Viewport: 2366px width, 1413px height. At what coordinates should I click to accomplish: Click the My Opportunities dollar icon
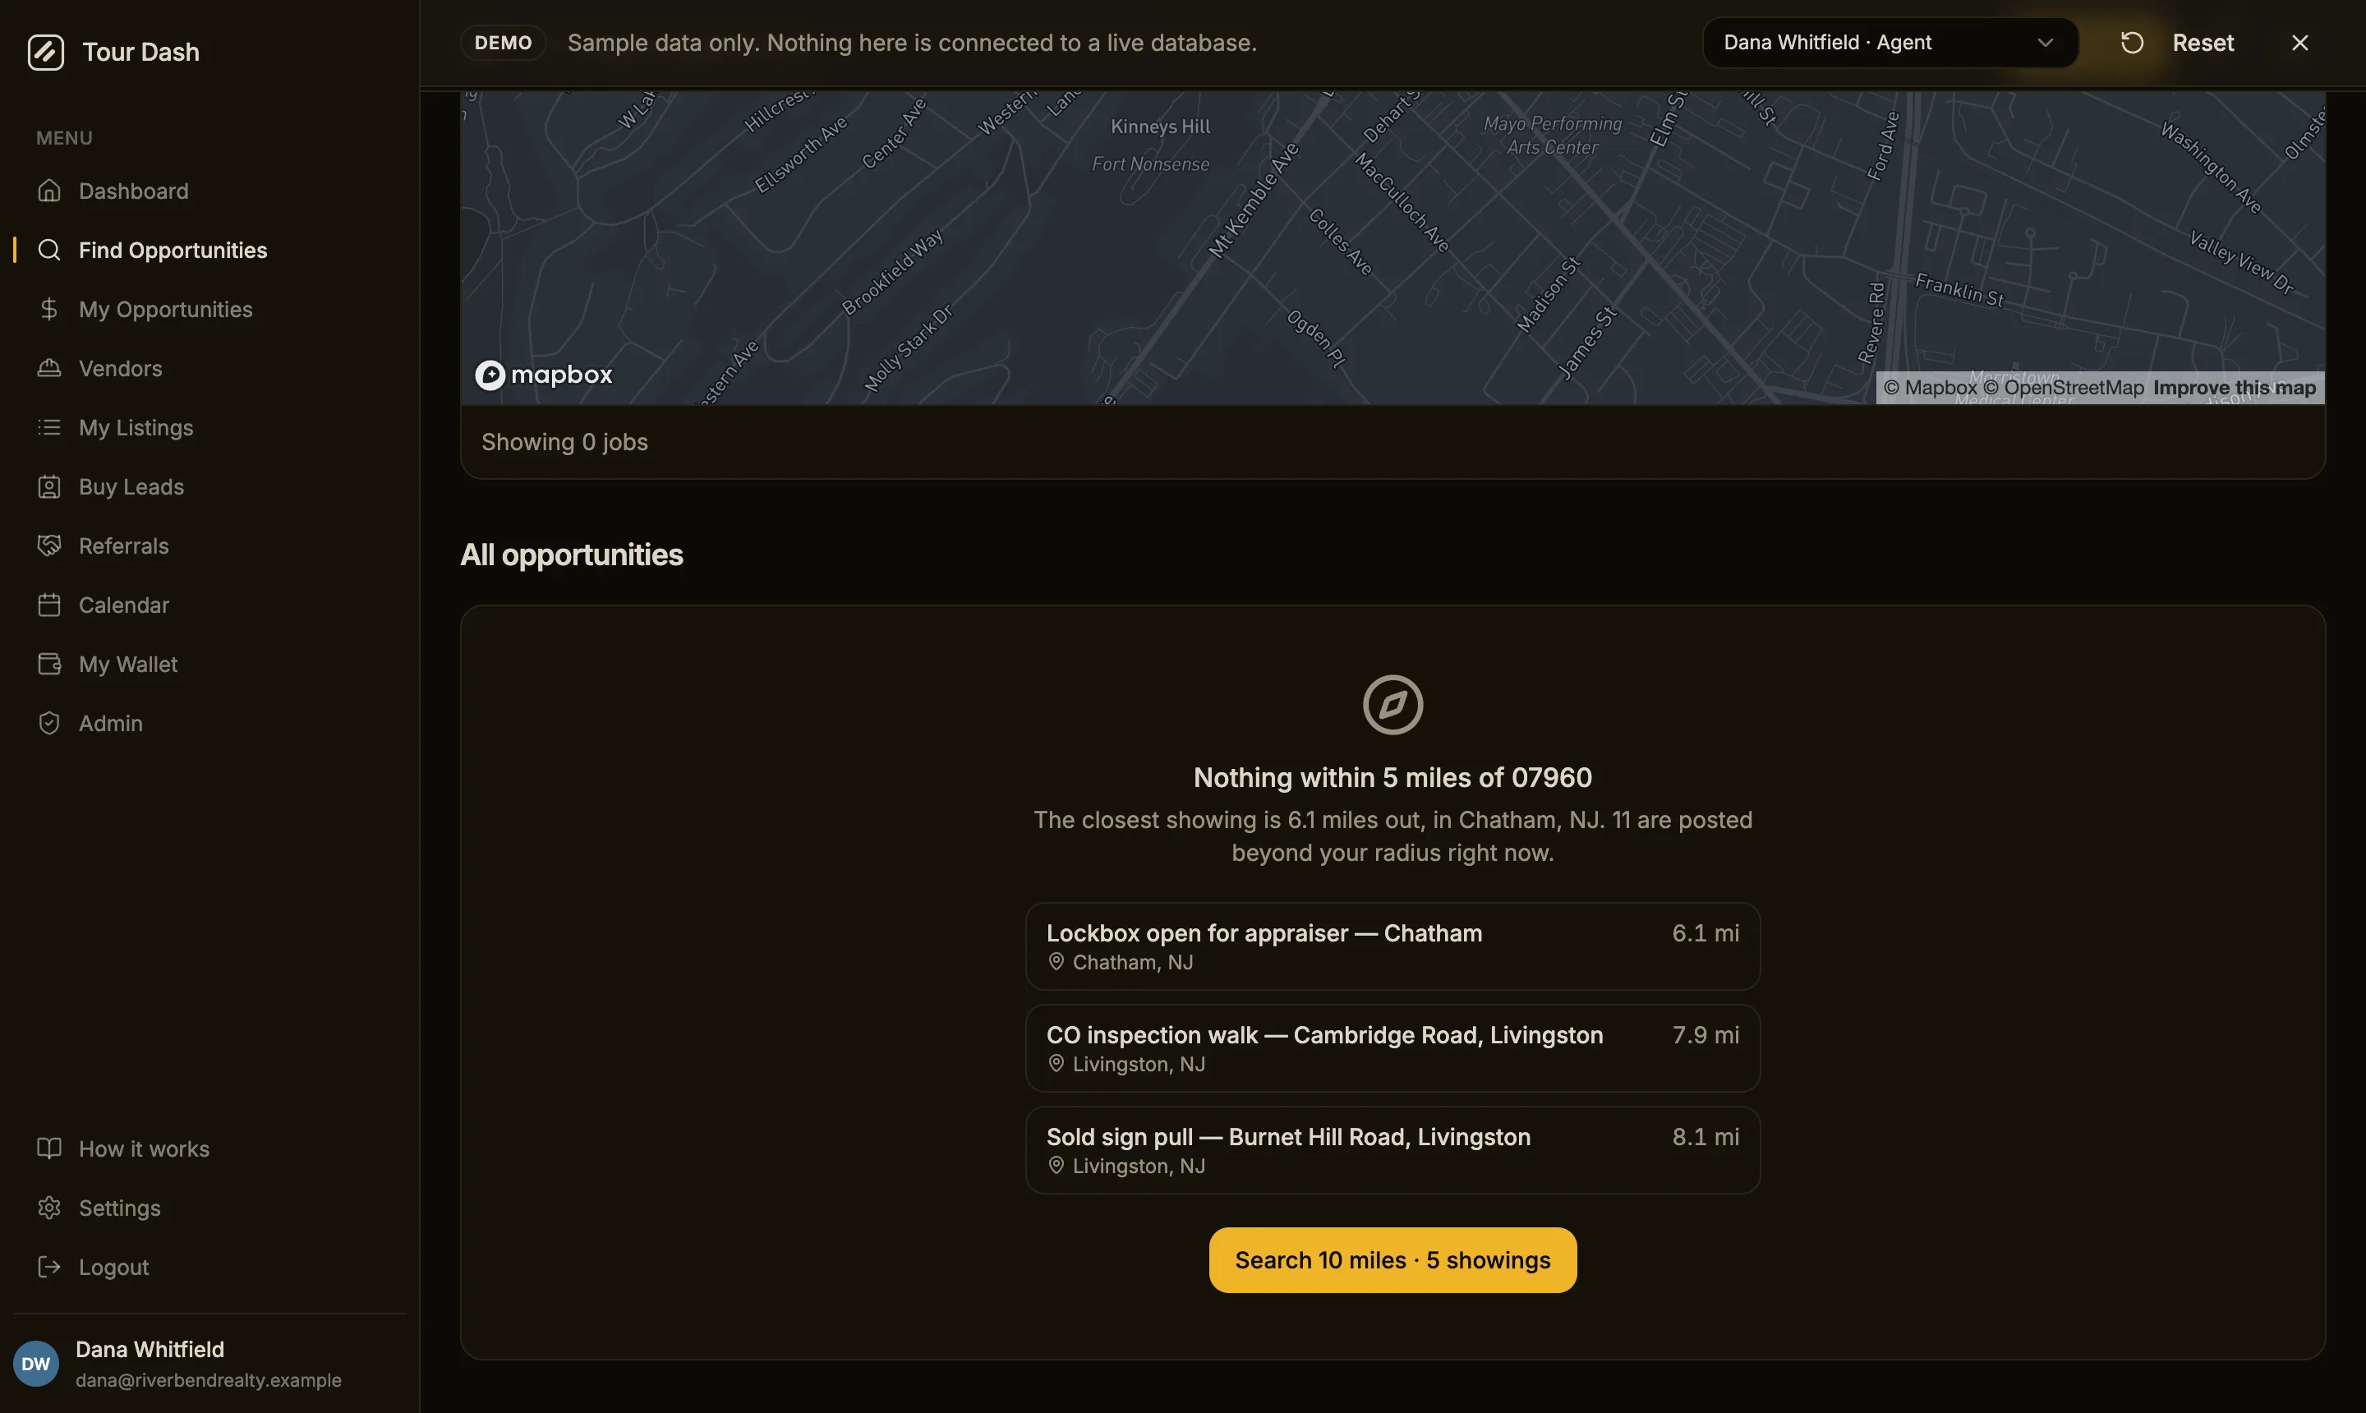[x=49, y=309]
